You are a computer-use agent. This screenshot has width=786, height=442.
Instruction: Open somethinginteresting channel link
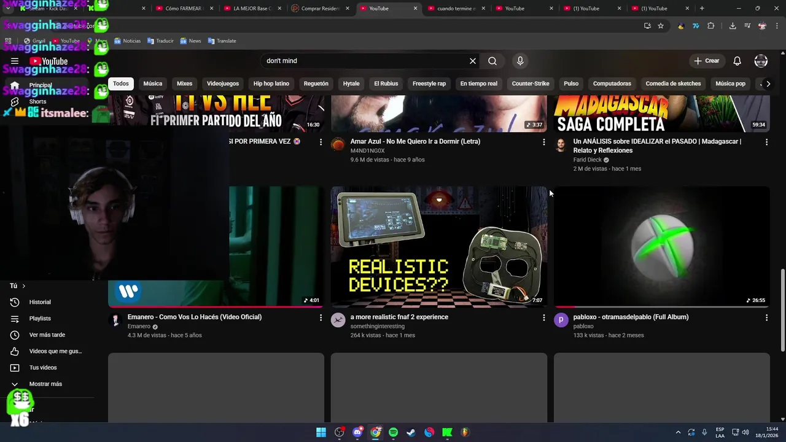click(378, 327)
